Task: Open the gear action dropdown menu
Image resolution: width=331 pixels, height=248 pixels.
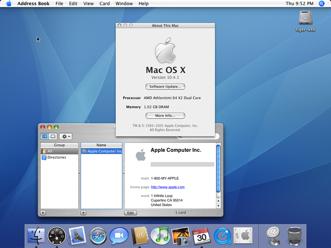Action: (66, 136)
